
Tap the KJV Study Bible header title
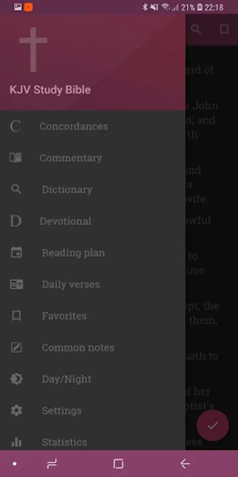[50, 90]
